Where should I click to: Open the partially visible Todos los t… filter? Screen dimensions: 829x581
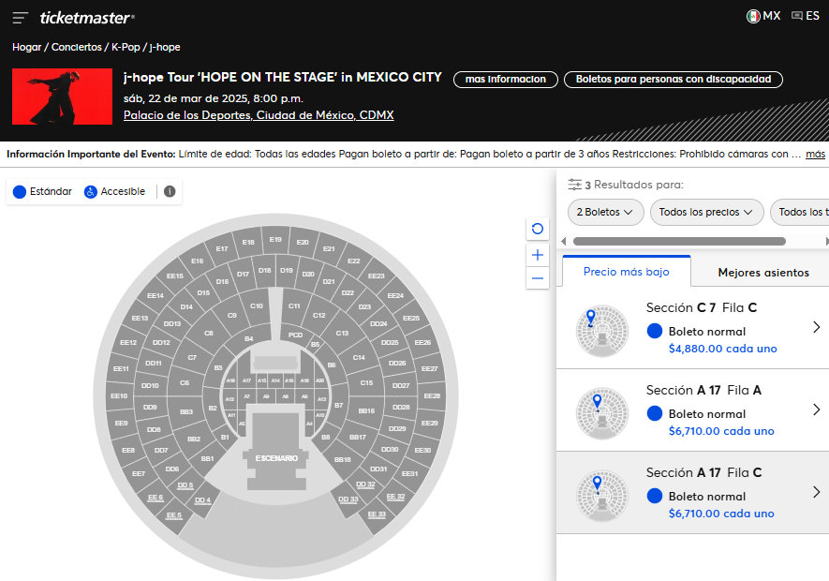[799, 212]
